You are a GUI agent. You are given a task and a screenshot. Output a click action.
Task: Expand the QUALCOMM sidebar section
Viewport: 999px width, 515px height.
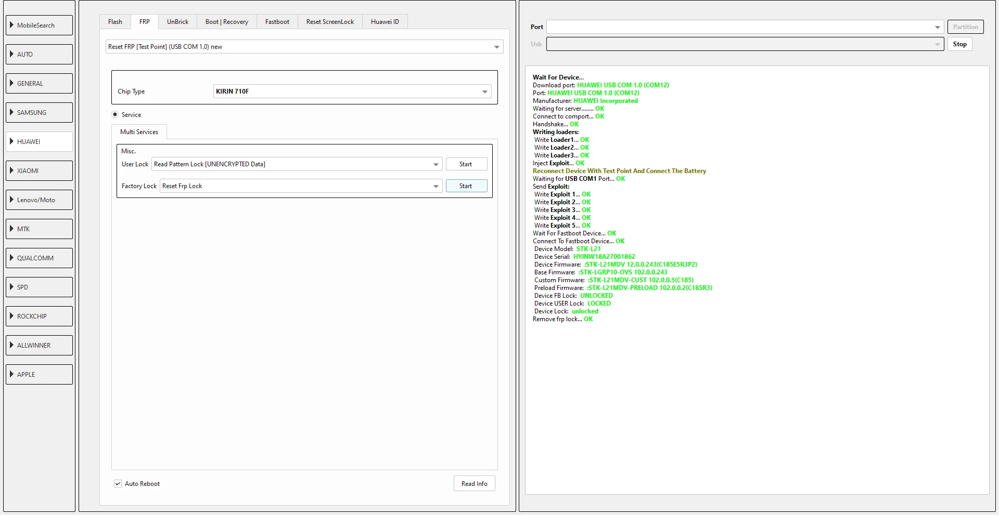pyautogui.click(x=39, y=258)
